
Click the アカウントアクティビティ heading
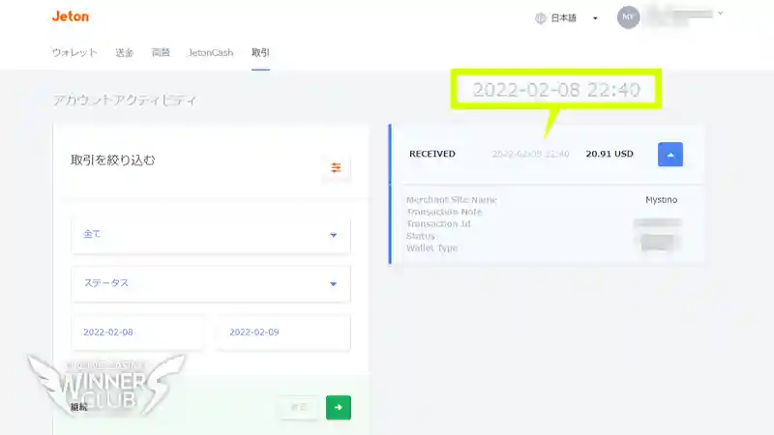125,101
